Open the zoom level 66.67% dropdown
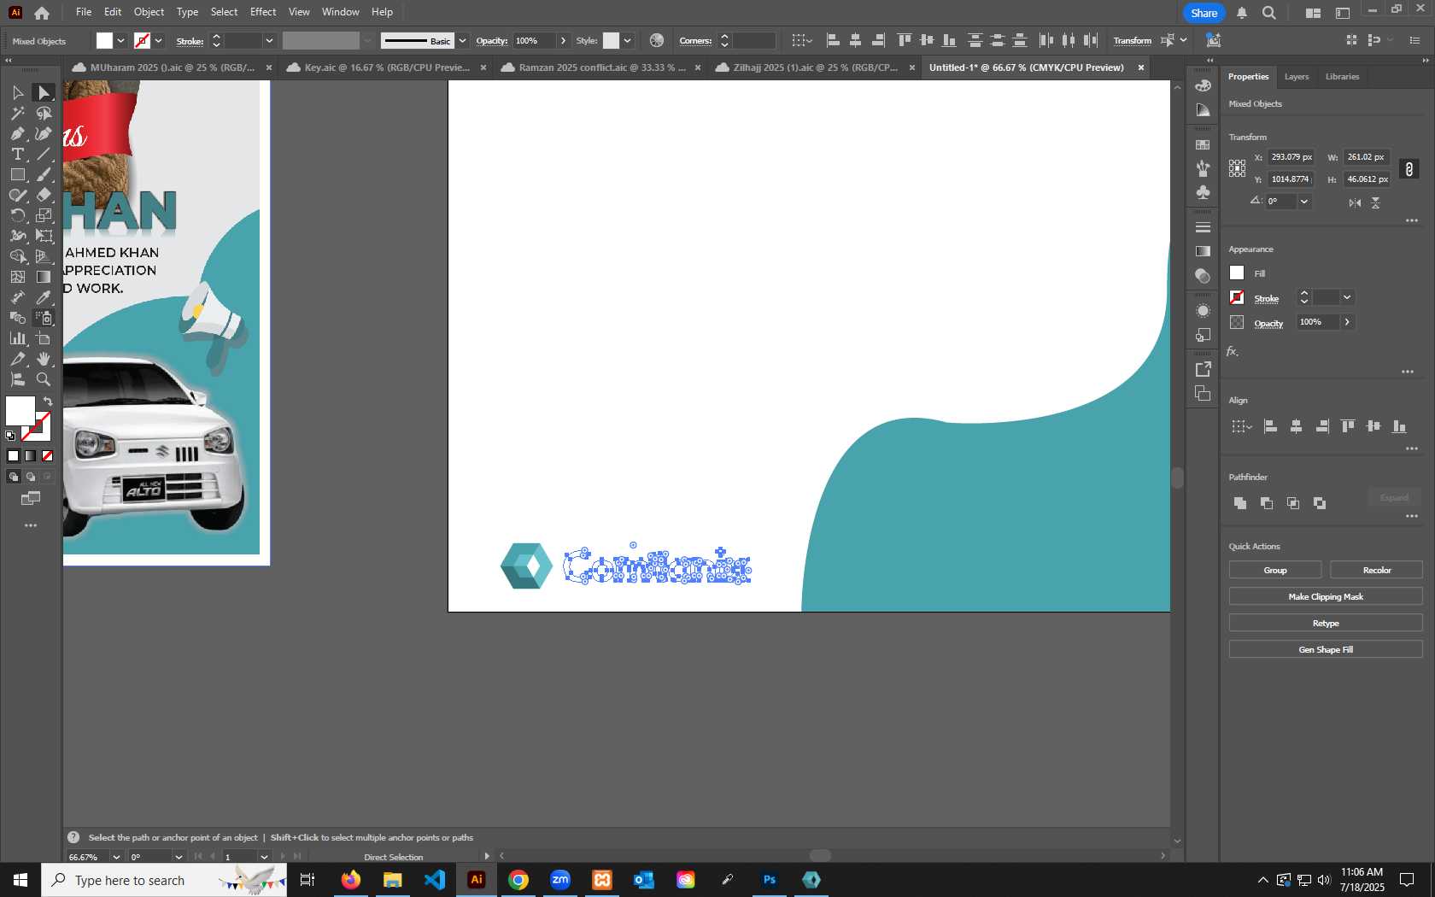This screenshot has height=897, width=1435. pyautogui.click(x=115, y=857)
